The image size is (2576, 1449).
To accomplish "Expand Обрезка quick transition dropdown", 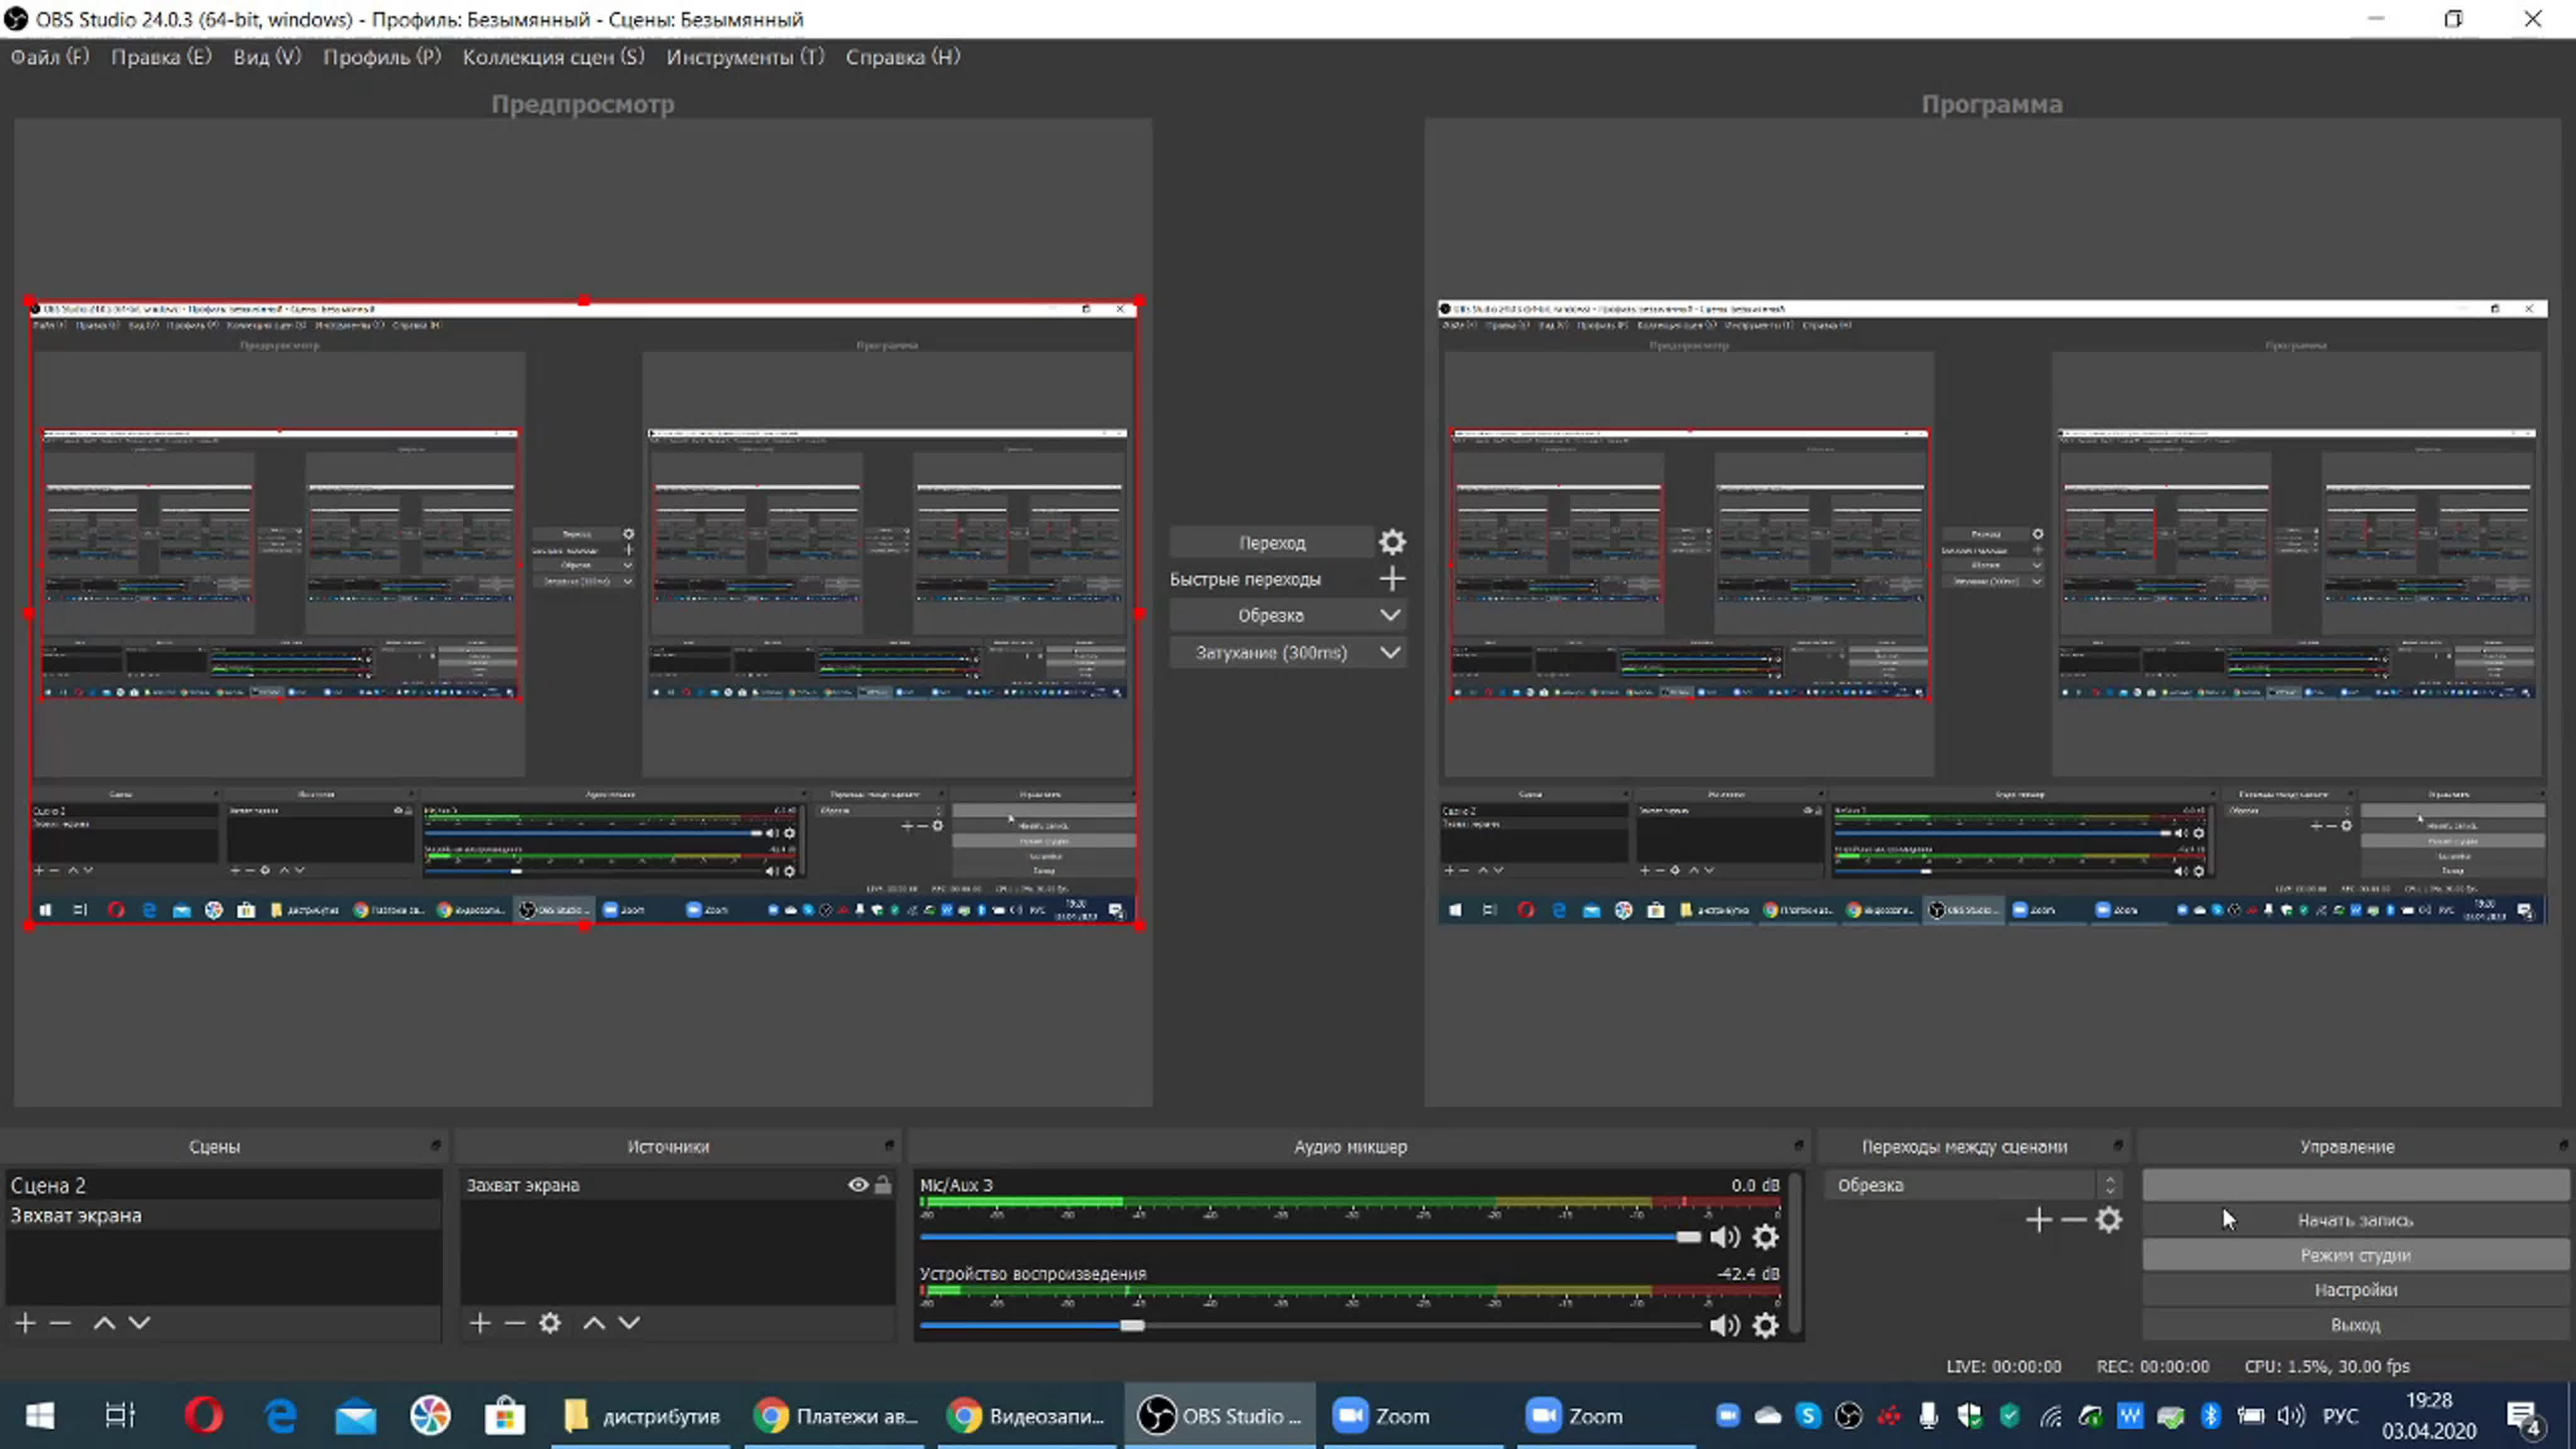I will click(x=1390, y=615).
